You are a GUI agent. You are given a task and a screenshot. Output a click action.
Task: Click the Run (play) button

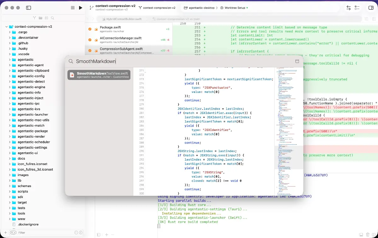81,8
